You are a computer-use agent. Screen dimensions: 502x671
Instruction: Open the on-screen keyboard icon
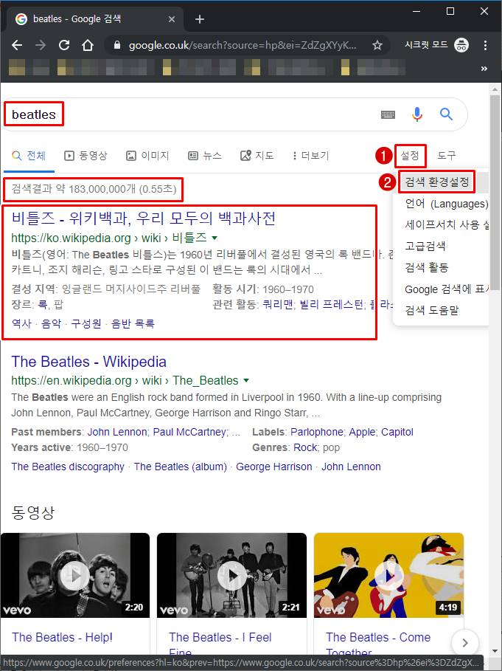pos(388,114)
